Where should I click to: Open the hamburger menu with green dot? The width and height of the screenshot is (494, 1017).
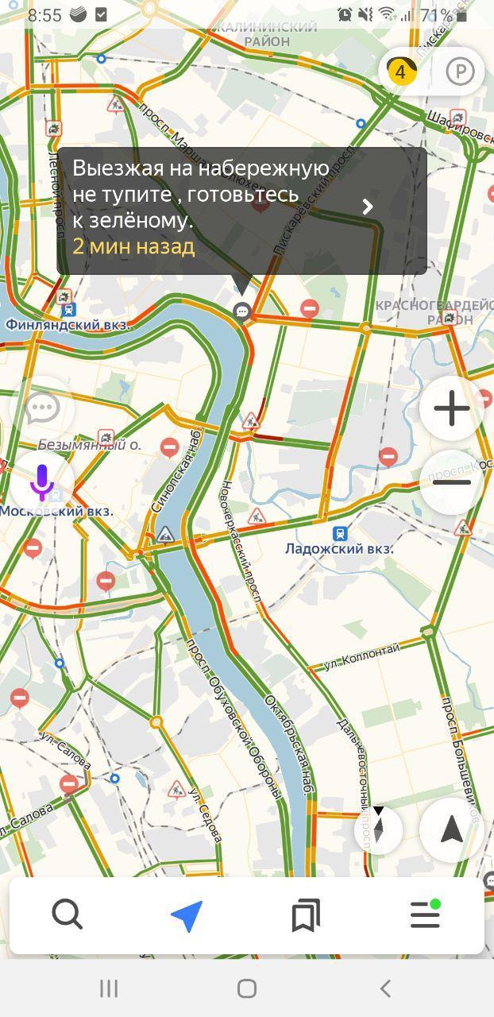pyautogui.click(x=425, y=915)
